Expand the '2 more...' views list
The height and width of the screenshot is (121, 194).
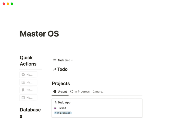99,91
